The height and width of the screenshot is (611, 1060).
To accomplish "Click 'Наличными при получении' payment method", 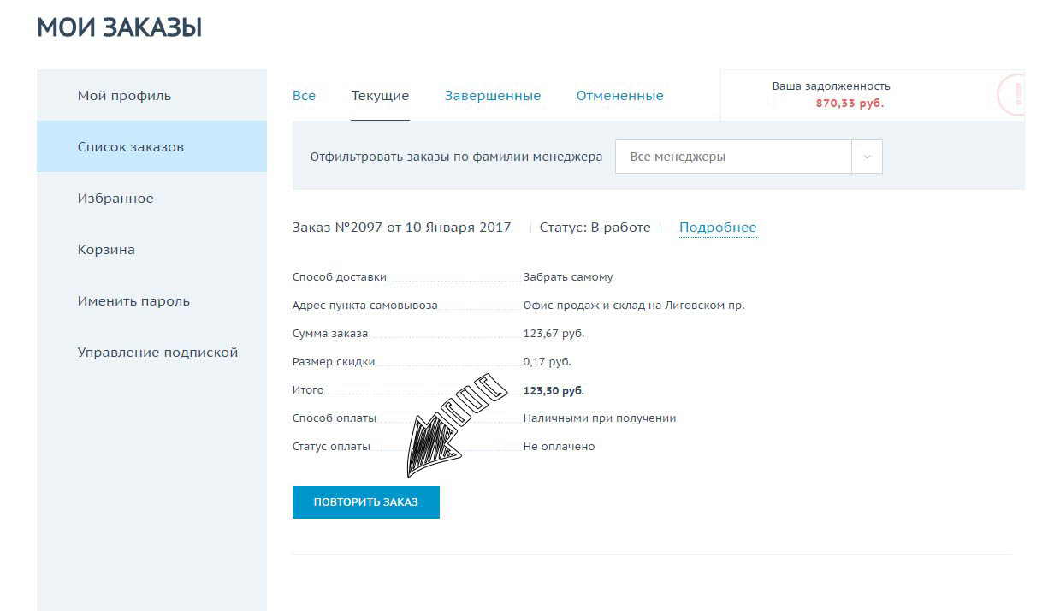I will (x=600, y=418).
